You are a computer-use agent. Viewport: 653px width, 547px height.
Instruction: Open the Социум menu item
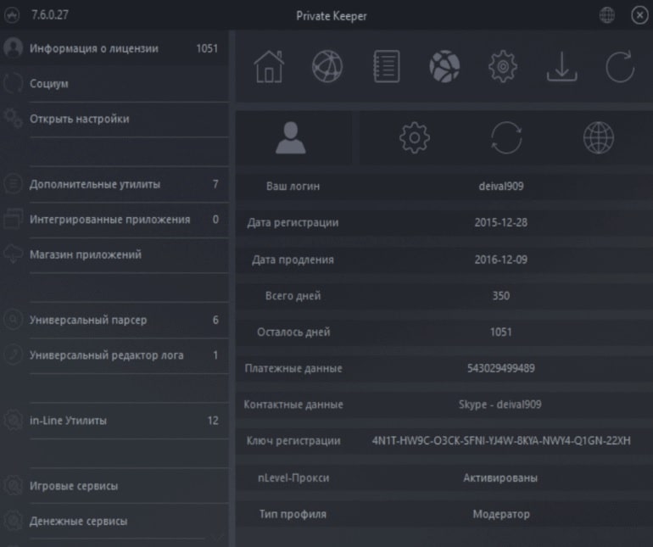pos(114,84)
